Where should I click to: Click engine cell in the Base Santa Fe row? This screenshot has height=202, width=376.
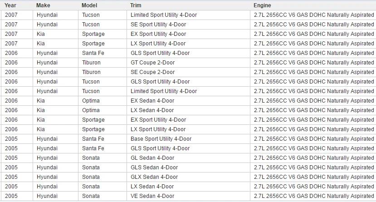[314, 139]
